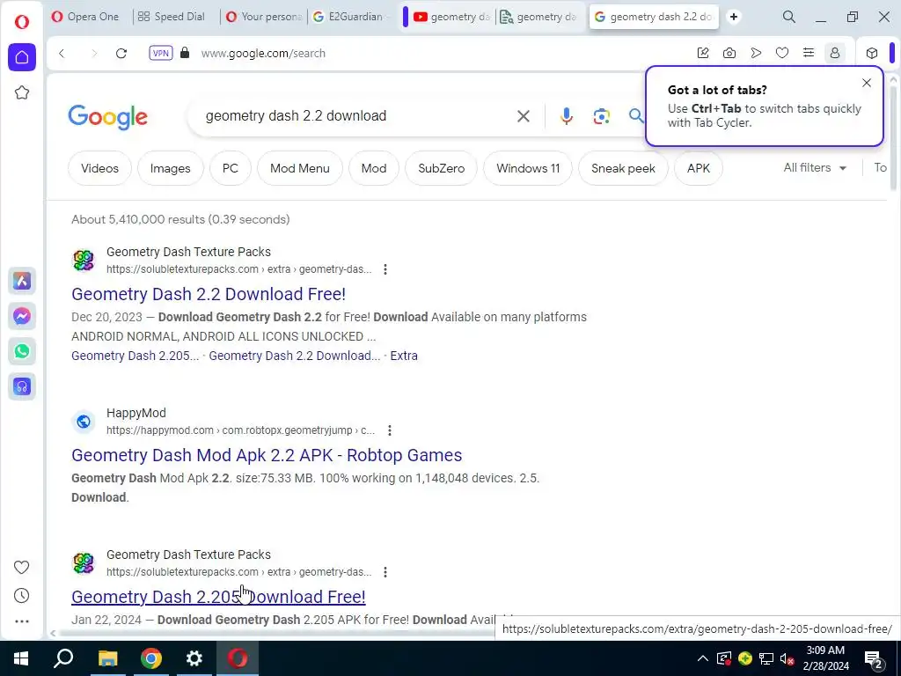Click the Google search magnifier button

(635, 116)
